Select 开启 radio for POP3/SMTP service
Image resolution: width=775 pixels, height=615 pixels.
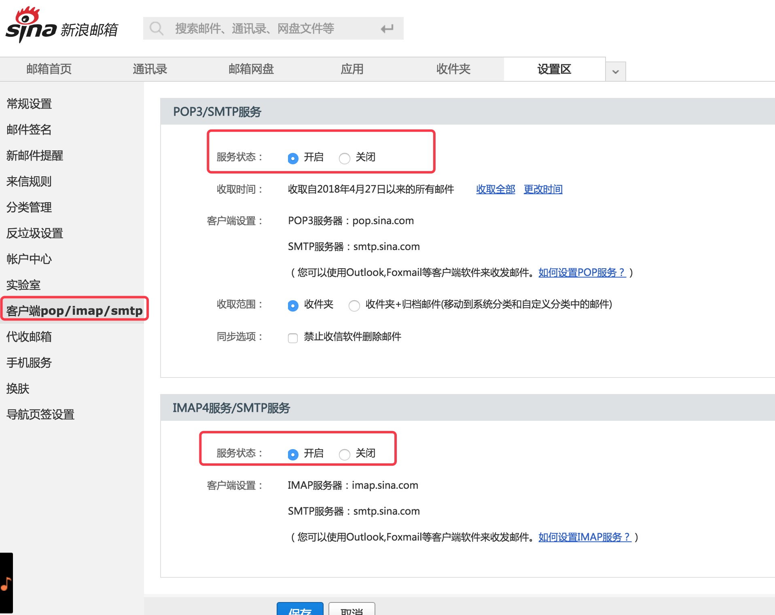293,158
